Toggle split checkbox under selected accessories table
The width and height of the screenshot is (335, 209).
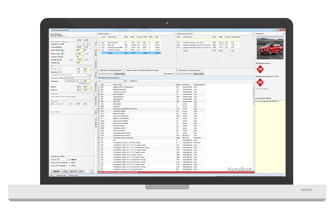tap(178, 70)
